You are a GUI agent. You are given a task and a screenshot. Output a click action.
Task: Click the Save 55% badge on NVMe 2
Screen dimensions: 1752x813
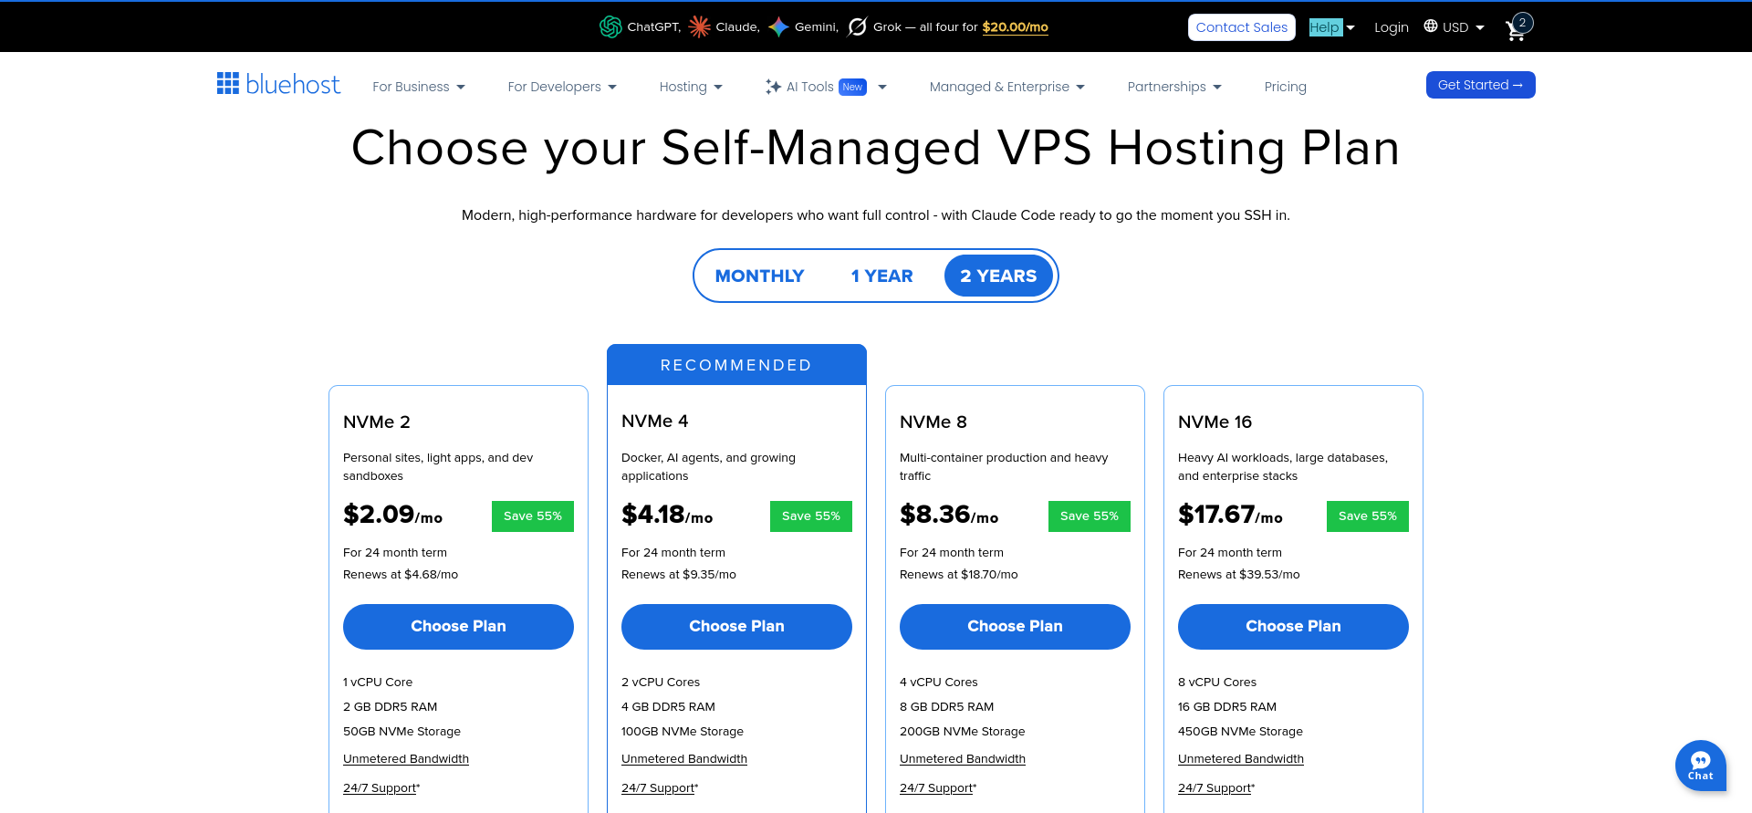pyautogui.click(x=533, y=516)
